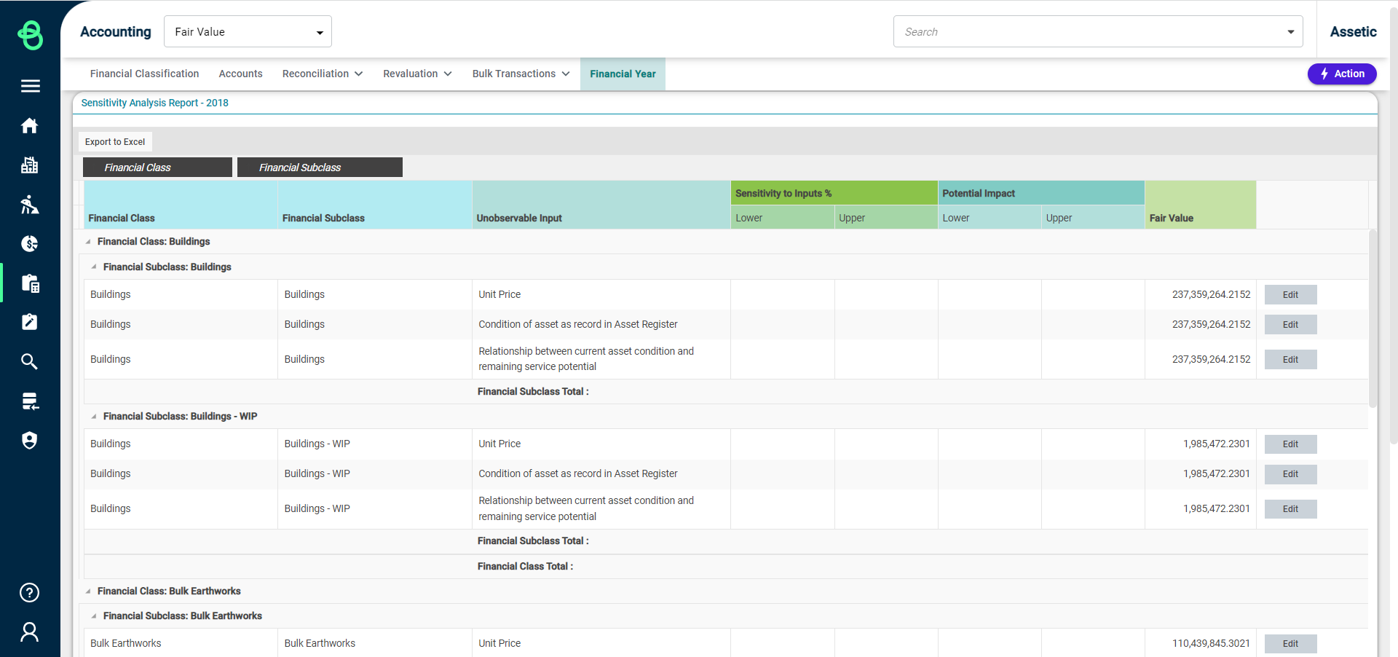Click the Assetic logo icon
Screen dimensions: 1398x657
(x=30, y=34)
